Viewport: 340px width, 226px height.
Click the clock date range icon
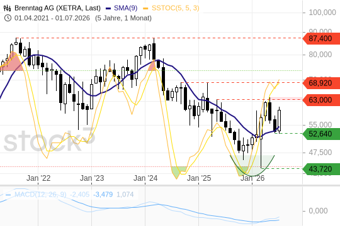[8, 18]
